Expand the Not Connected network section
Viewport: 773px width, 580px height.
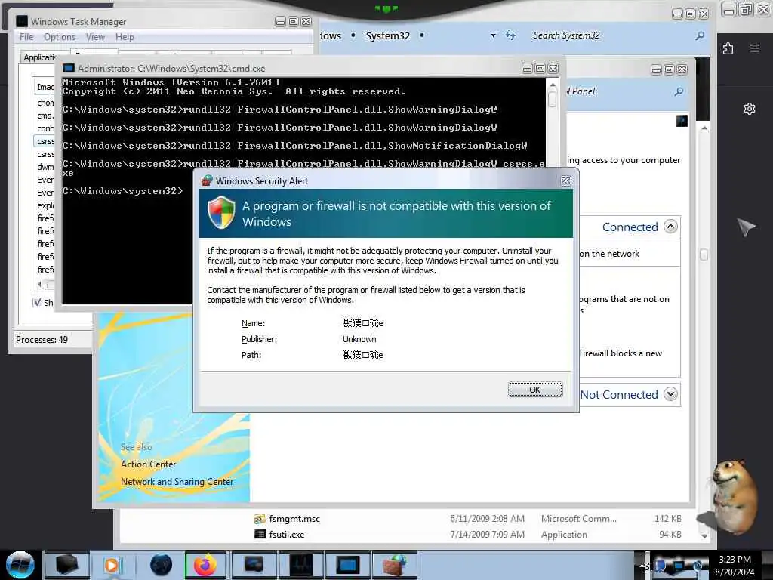[x=670, y=394]
